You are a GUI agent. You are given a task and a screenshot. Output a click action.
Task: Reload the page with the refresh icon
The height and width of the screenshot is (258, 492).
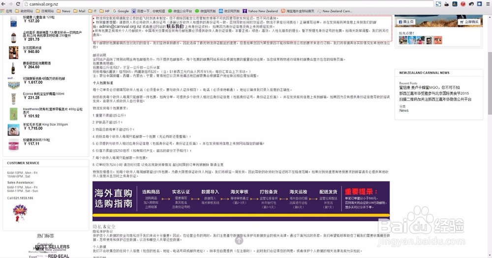tap(18, 4)
